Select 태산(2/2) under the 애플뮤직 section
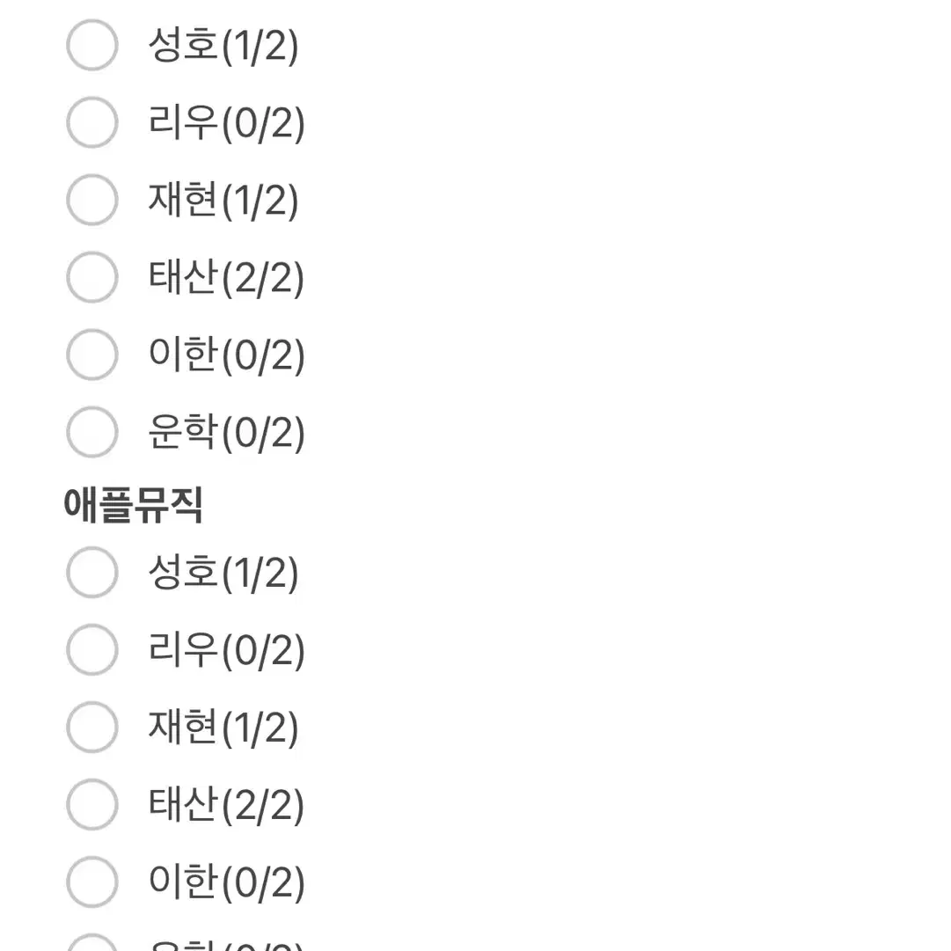 [x=91, y=803]
